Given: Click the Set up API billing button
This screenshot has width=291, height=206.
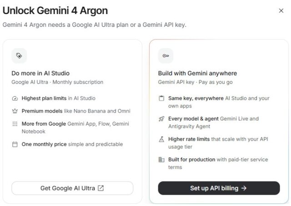Looking at the screenshot, I should (219, 188).
